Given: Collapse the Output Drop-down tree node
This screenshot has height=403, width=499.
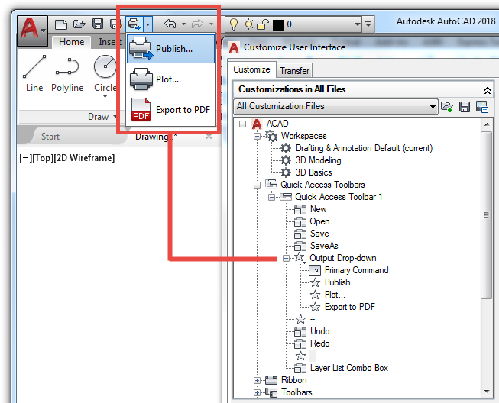Looking at the screenshot, I should point(286,258).
